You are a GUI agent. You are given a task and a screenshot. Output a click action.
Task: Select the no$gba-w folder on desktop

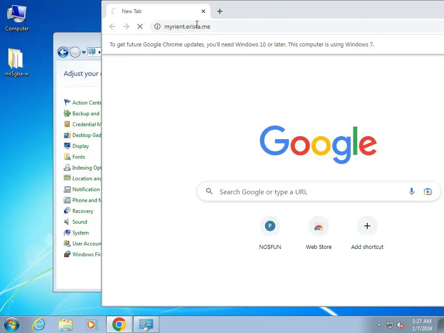click(x=17, y=62)
